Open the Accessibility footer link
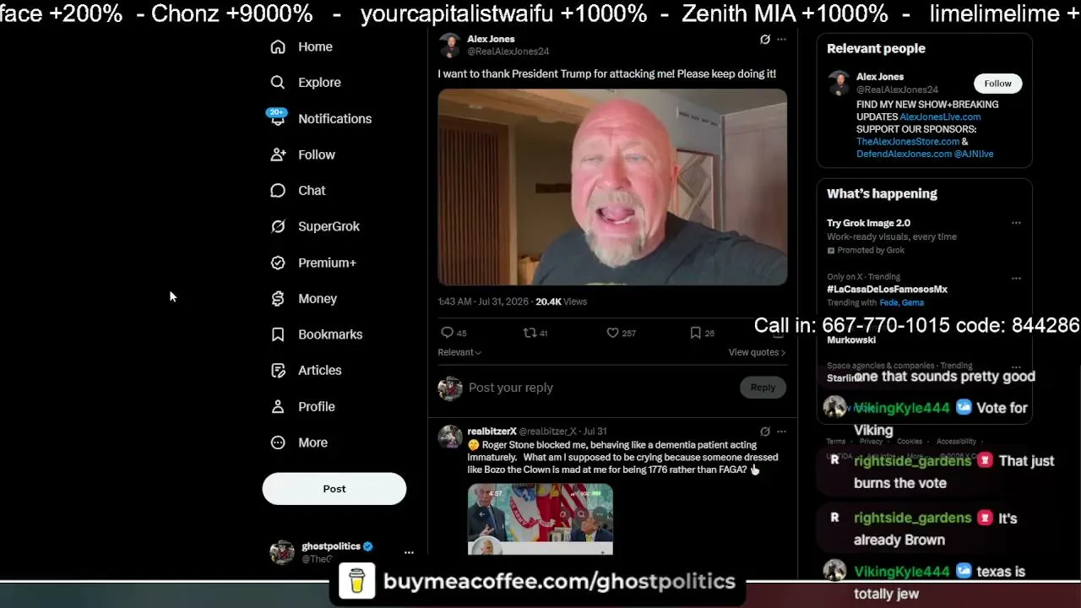 (x=956, y=442)
